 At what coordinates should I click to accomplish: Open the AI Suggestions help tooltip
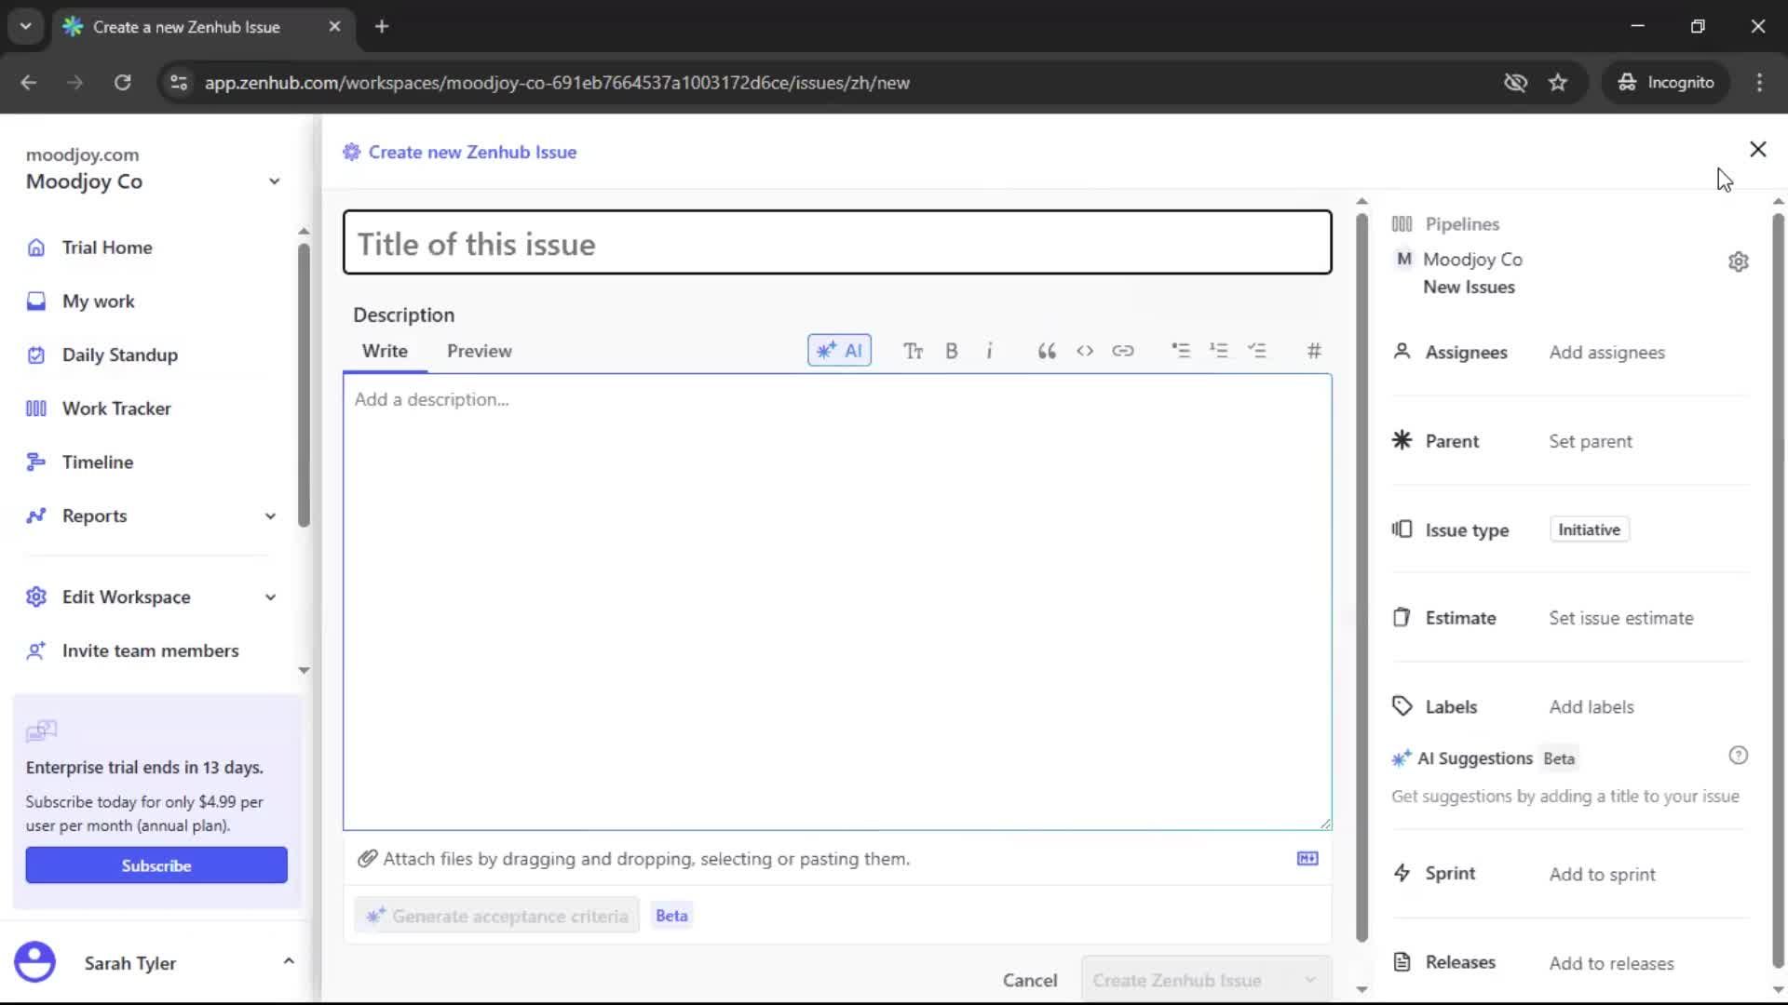click(x=1740, y=756)
